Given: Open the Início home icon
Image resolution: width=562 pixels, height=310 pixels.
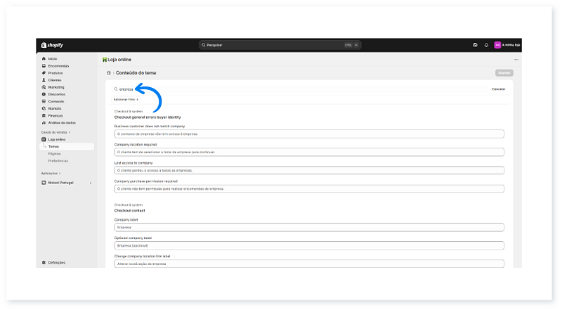Looking at the screenshot, I should pyautogui.click(x=44, y=58).
